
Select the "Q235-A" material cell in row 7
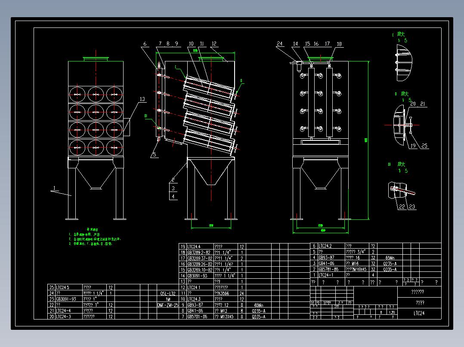pos(258,317)
